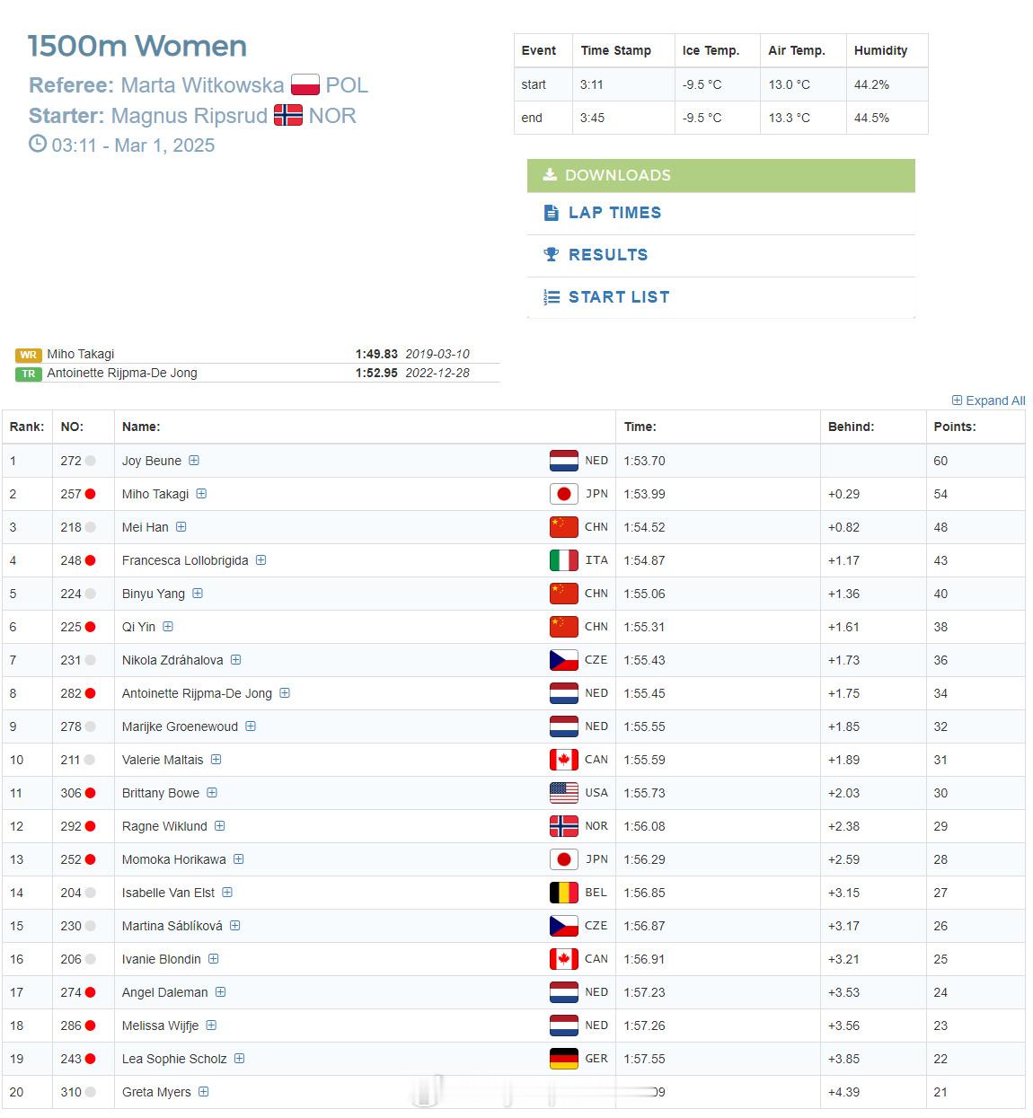Click the DOWNLOADS header bar

[x=720, y=175]
